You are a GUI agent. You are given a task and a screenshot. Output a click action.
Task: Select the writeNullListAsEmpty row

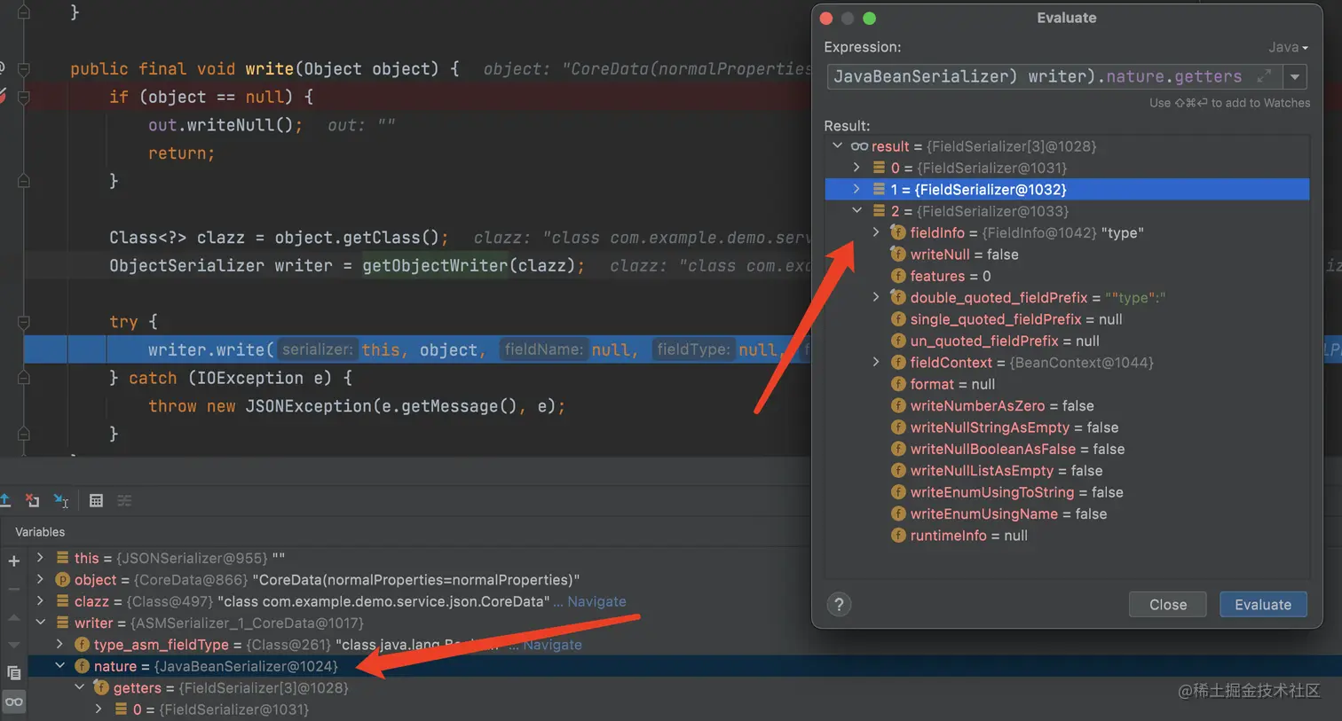click(1067, 471)
